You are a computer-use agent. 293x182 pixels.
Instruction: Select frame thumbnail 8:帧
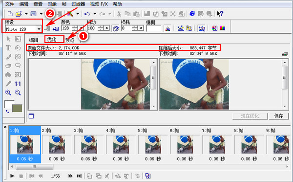(x=249, y=144)
